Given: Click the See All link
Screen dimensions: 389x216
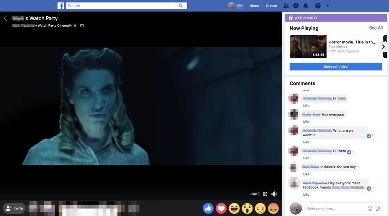Looking at the screenshot, I should point(376,28).
